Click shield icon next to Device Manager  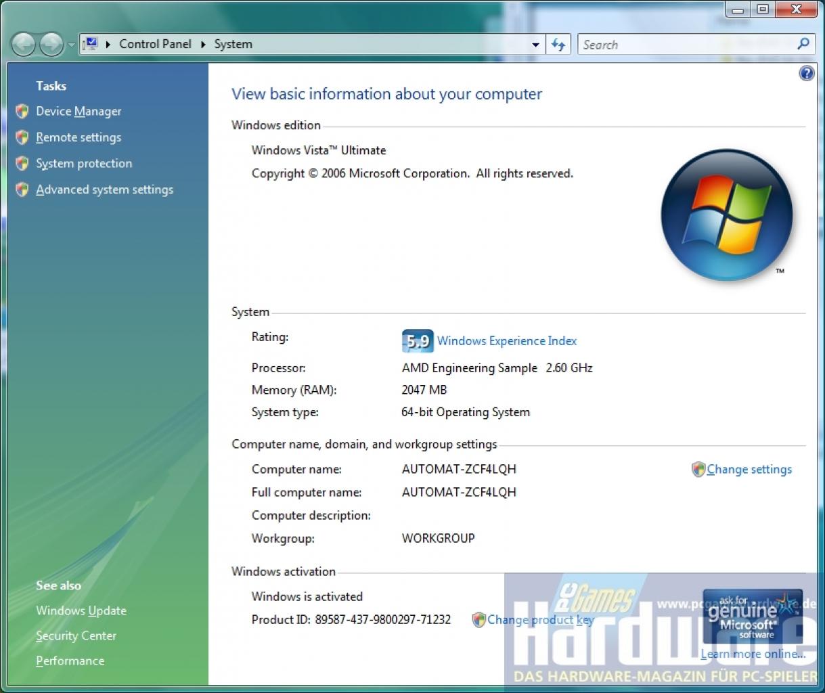[22, 111]
